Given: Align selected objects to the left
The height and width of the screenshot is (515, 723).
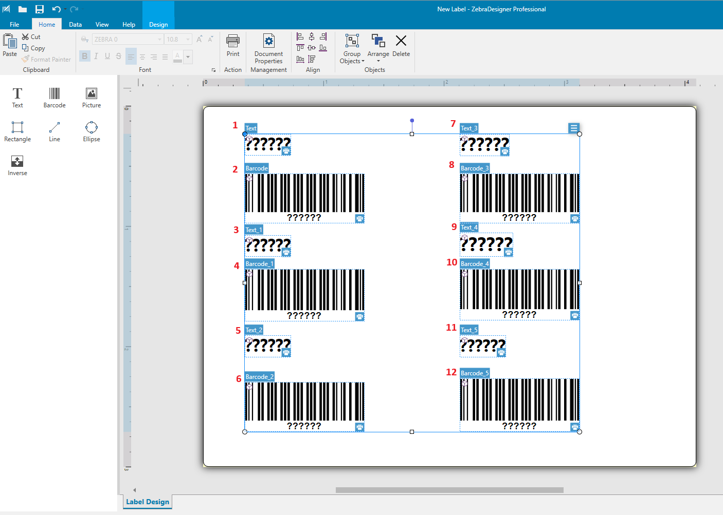Looking at the screenshot, I should [x=300, y=36].
